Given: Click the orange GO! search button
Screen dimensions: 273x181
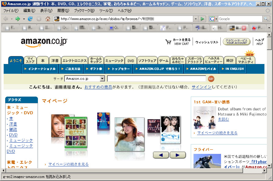Looking at the screenshot, I should click(x=211, y=79).
